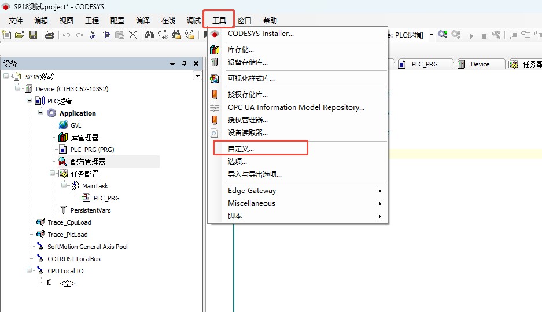
Task: Click the Print toolbar icon
Action: 50,35
